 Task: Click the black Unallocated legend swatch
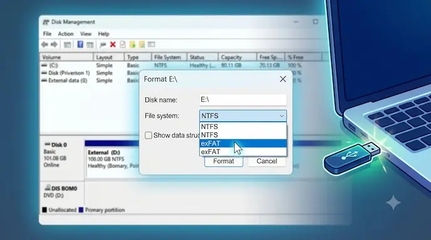44,210
